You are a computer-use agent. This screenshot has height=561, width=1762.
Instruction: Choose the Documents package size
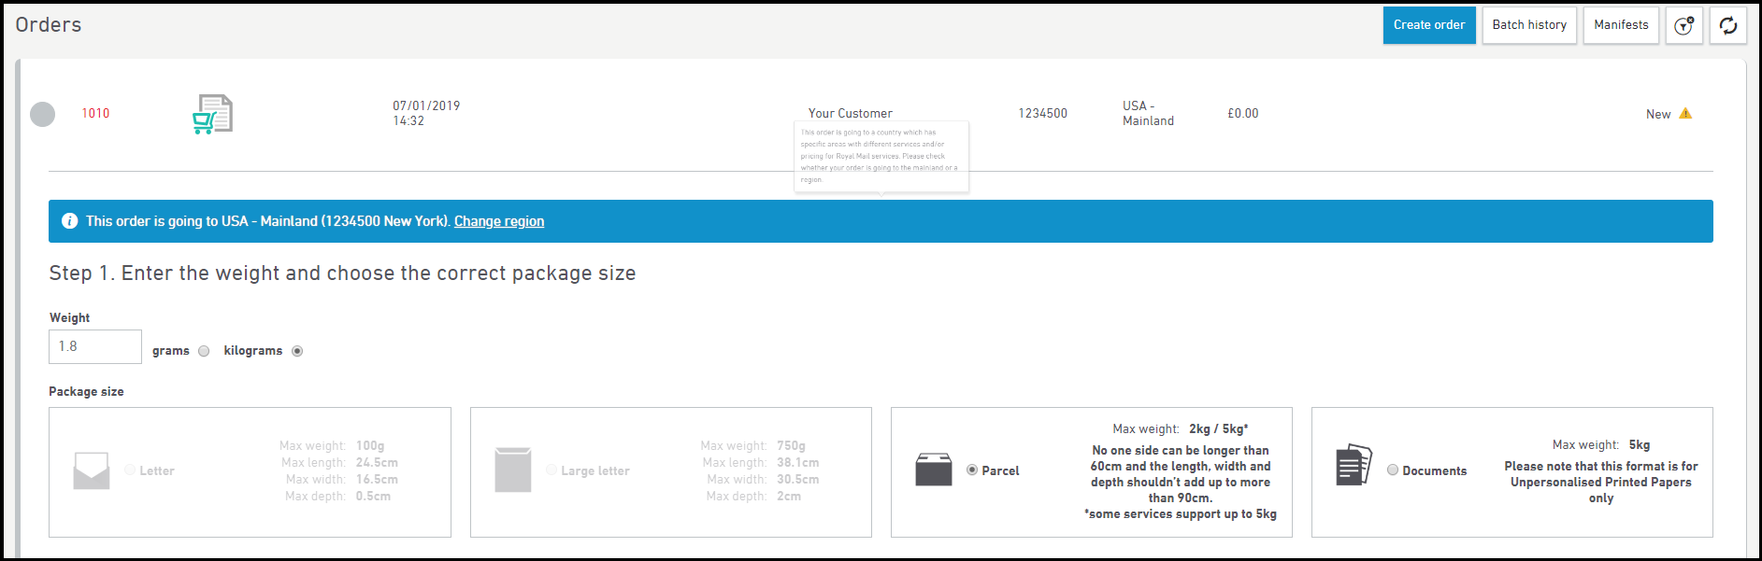click(1393, 470)
